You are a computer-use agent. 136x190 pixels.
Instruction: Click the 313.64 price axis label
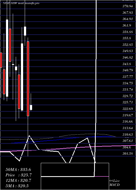(128, 128)
